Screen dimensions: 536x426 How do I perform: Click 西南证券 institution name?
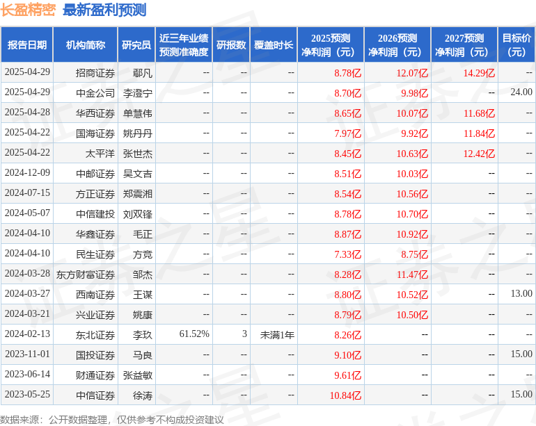(95, 295)
